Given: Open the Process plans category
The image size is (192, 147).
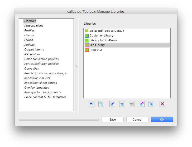Looking at the screenshot, I should click(34, 26).
